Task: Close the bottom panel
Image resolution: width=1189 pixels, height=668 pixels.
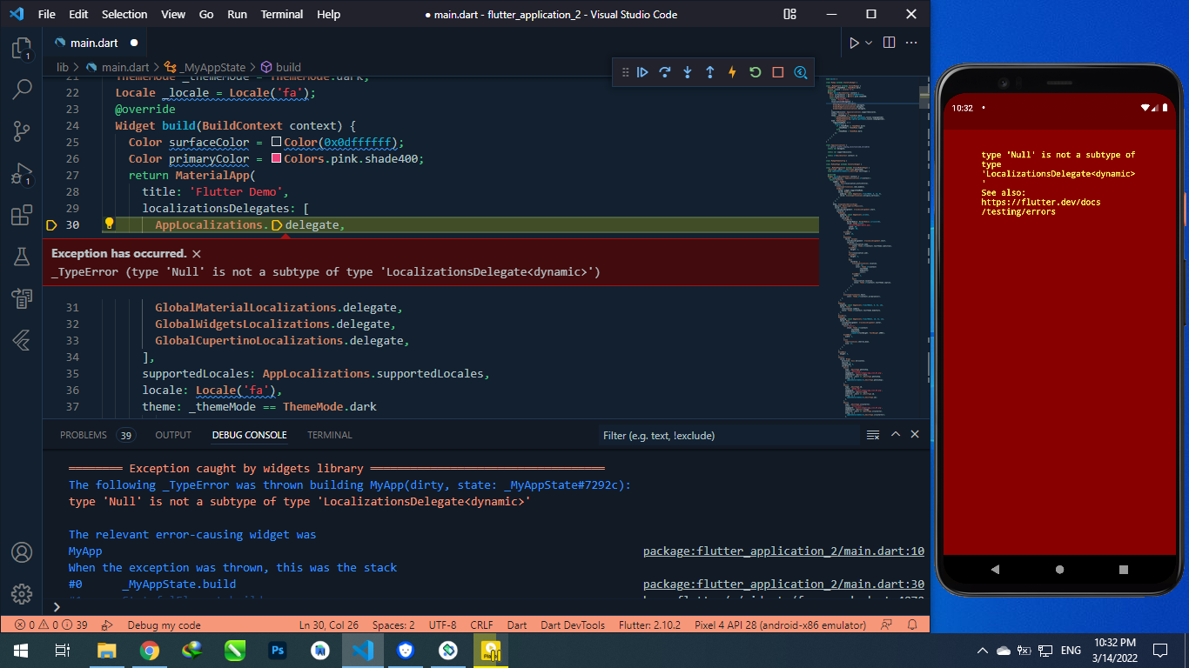Action: [915, 435]
